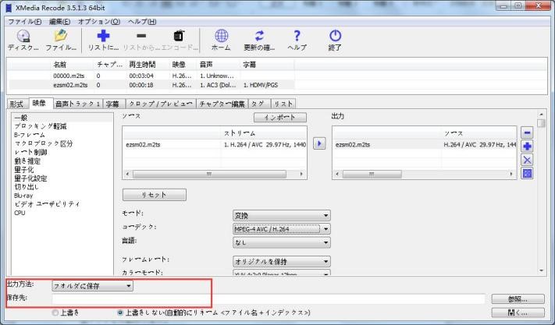Screen dimensions: 555x325
Task: Click the blue arrow to add stream to output
Action: tap(318, 143)
